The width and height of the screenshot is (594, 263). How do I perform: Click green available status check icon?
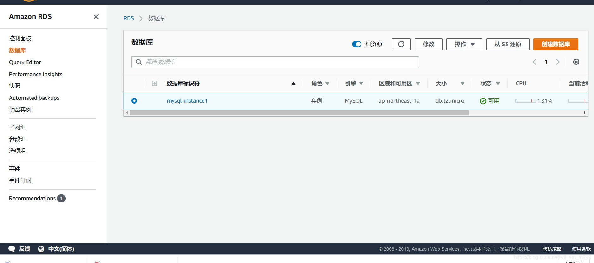pos(483,101)
